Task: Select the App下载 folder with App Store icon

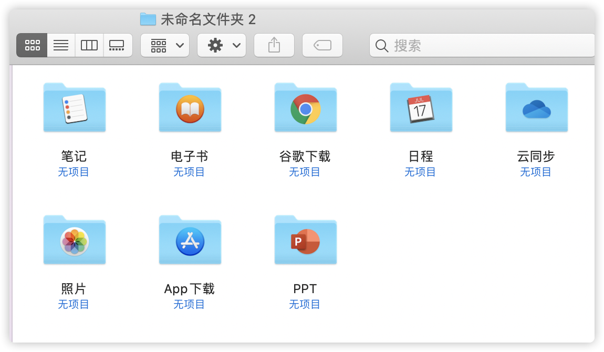Action: (x=190, y=240)
